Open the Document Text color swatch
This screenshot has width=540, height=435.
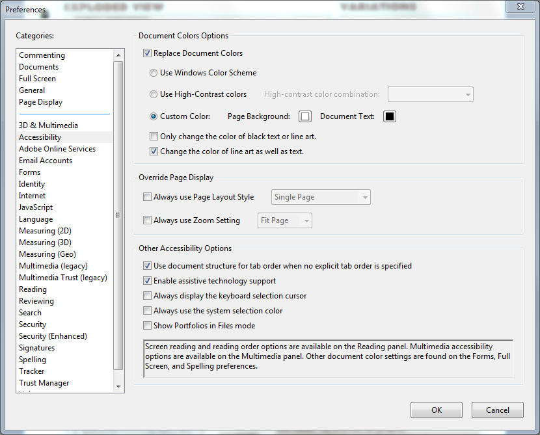(389, 116)
